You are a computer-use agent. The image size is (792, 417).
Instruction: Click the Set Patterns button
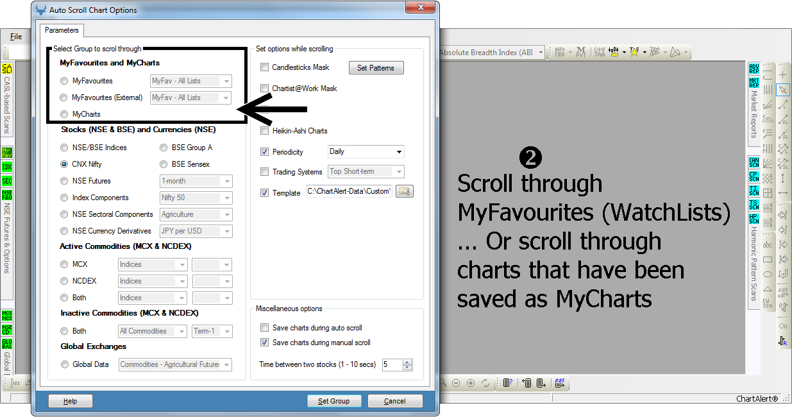[x=376, y=67]
